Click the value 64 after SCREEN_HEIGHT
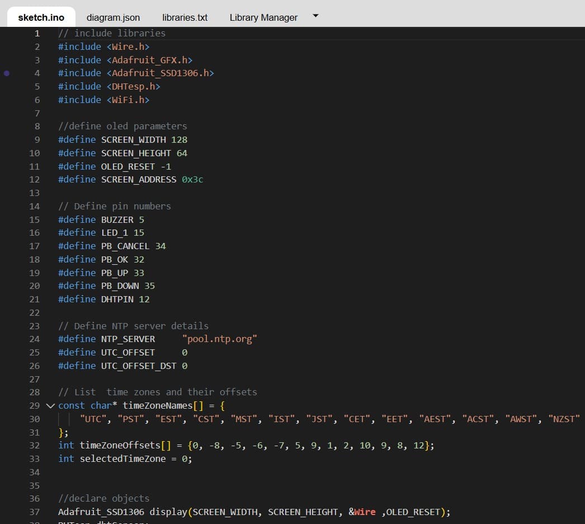Viewport: 585px width, 524px height. click(182, 153)
